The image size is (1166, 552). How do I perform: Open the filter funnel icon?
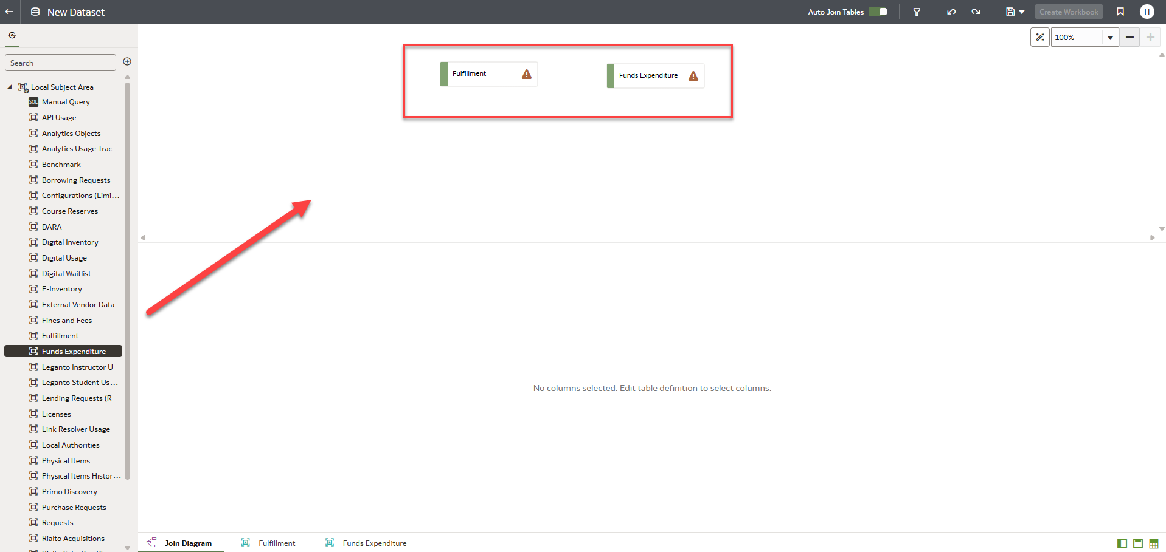[x=917, y=12]
